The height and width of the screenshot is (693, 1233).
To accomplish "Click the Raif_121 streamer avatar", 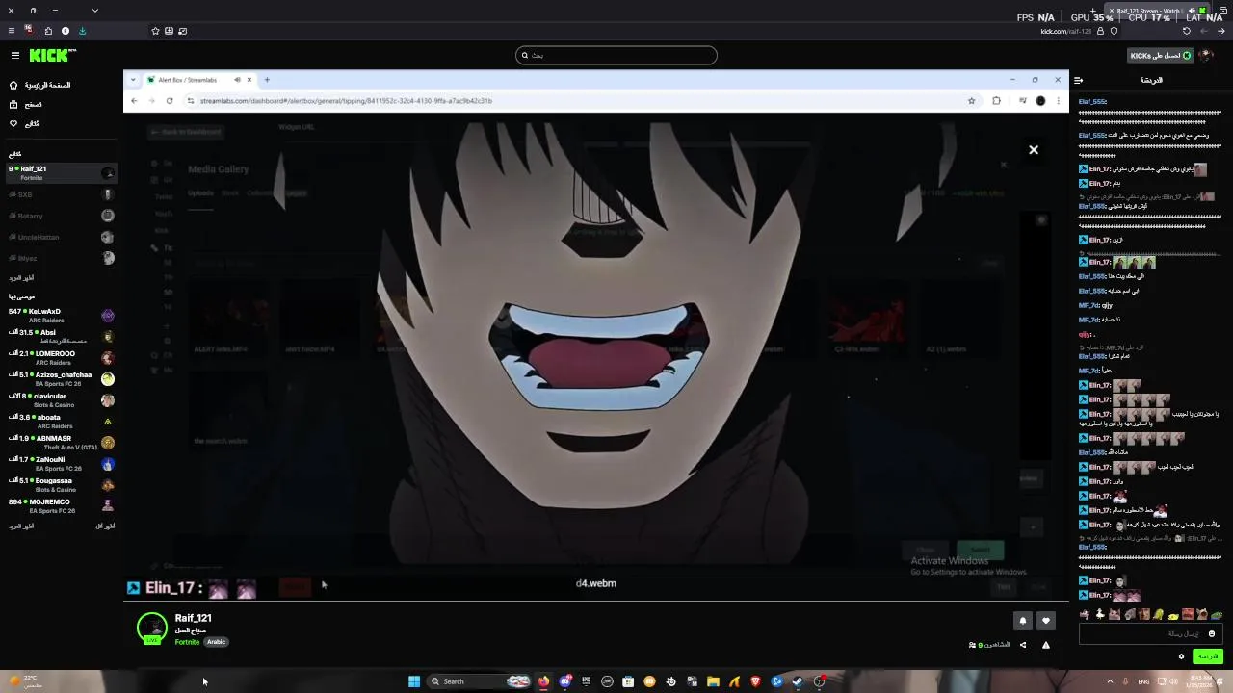I will tap(151, 627).
